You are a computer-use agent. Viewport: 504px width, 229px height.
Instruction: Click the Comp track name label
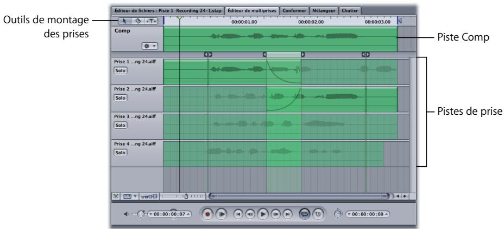(x=122, y=31)
